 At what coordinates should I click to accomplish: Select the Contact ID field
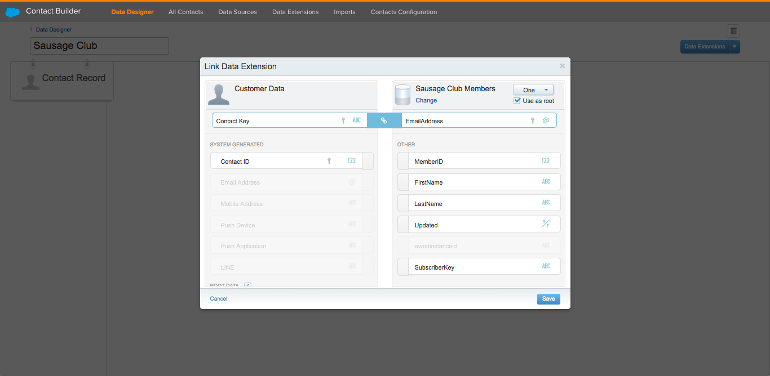pyautogui.click(x=286, y=161)
